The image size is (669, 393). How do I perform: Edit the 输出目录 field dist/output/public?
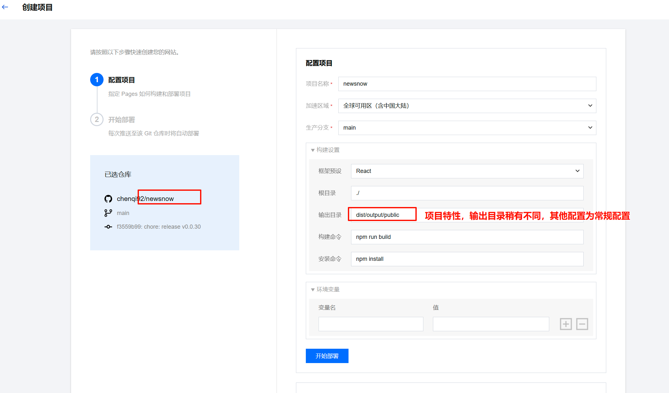click(x=467, y=215)
